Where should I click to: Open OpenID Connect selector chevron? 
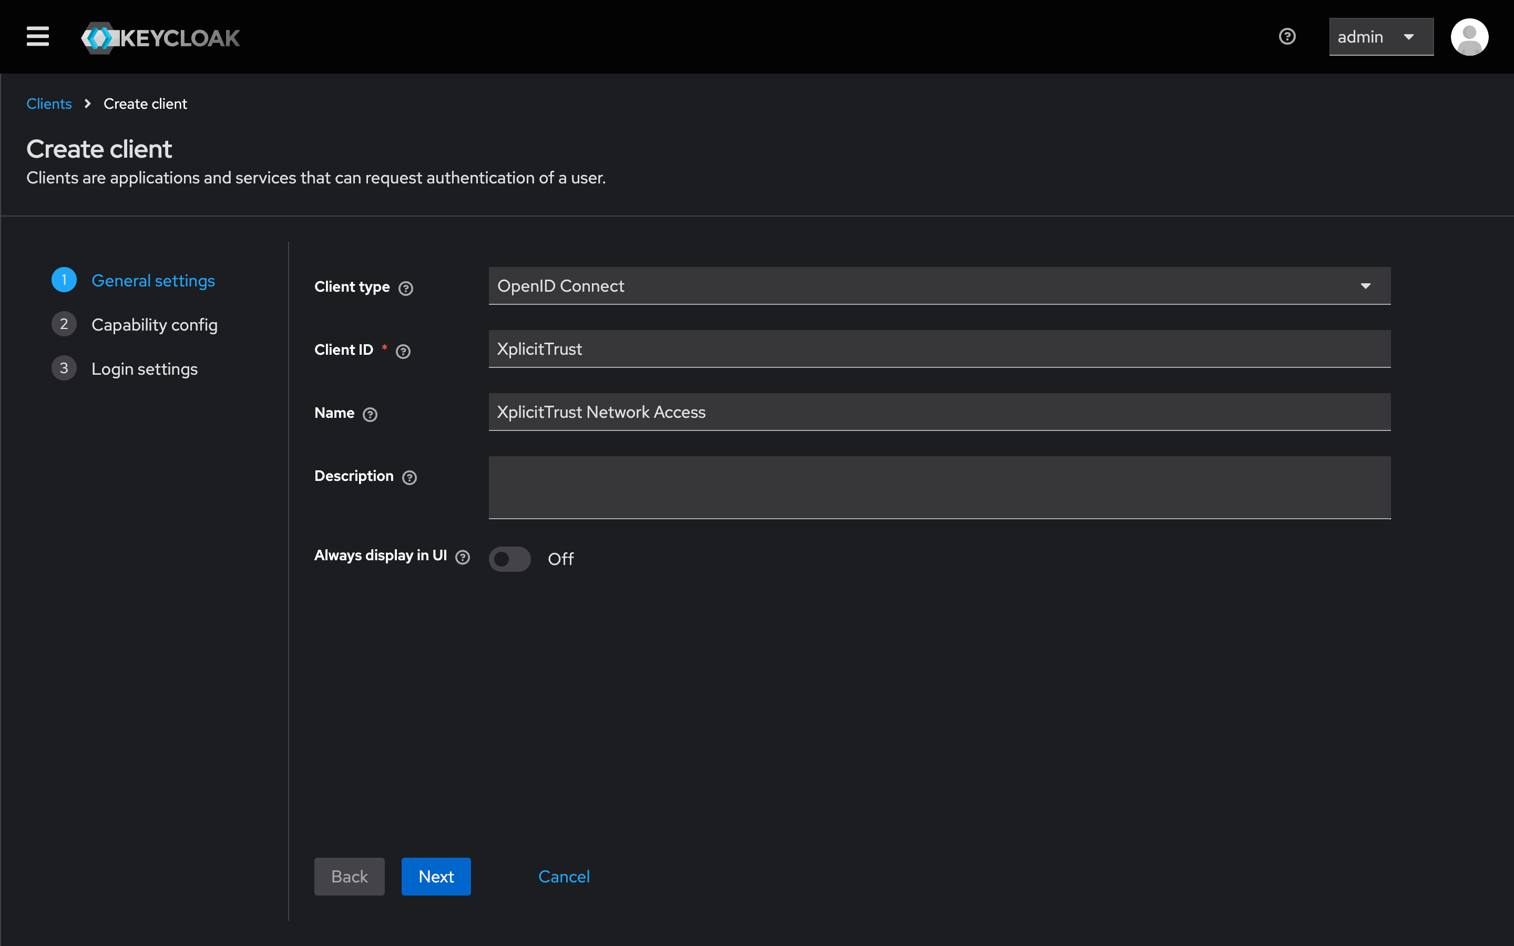click(1366, 286)
